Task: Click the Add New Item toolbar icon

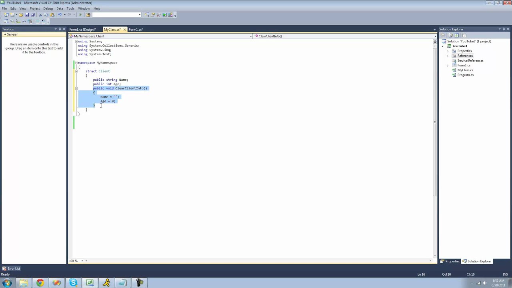Action: [12, 15]
